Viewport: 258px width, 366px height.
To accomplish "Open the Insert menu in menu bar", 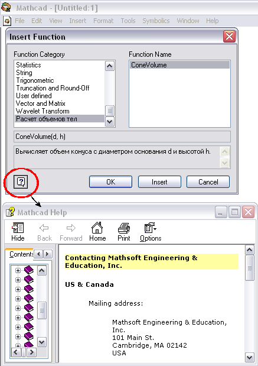I will tap(77, 21).
